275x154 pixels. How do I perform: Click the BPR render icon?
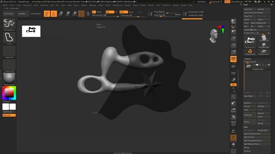click(x=233, y=21)
